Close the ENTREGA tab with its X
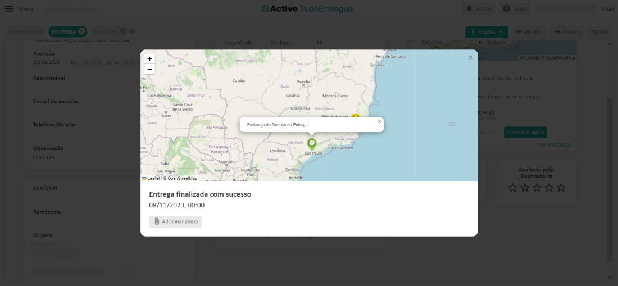 81,31
